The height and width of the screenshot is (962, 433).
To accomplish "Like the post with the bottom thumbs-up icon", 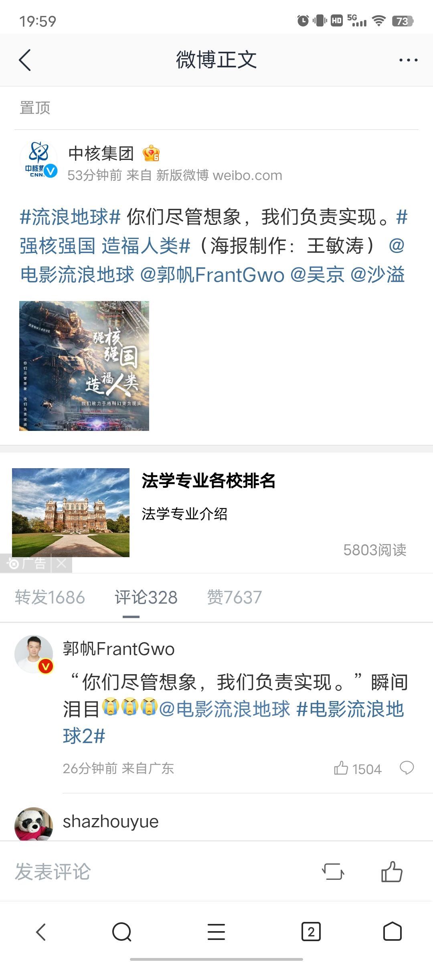I will tap(392, 871).
